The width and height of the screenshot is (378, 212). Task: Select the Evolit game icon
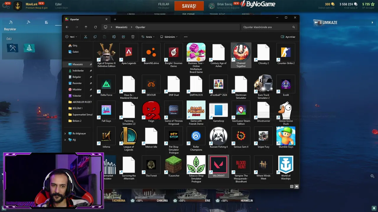point(286,84)
